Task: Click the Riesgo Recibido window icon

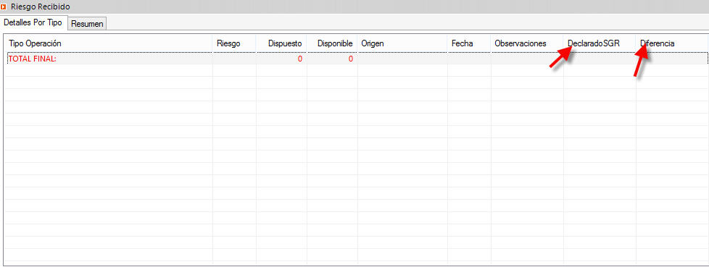Action: point(4,7)
